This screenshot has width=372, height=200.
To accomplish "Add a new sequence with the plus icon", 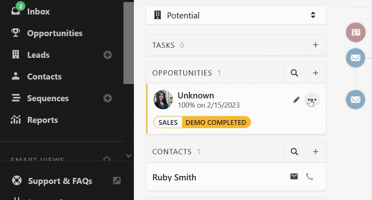I will point(107,98).
